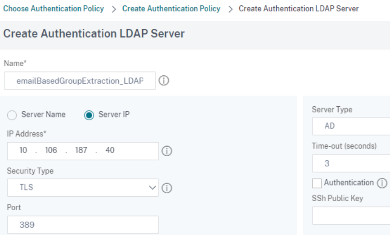Click third IP octet showing 187
Viewport: 390px width, 235px height.
pos(81,150)
